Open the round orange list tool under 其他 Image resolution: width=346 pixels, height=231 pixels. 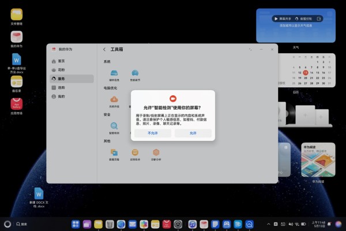[x=135, y=155]
